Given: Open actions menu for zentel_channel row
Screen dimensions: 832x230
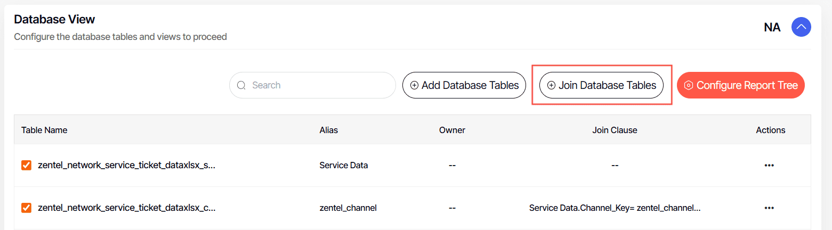Looking at the screenshot, I should 769,208.
